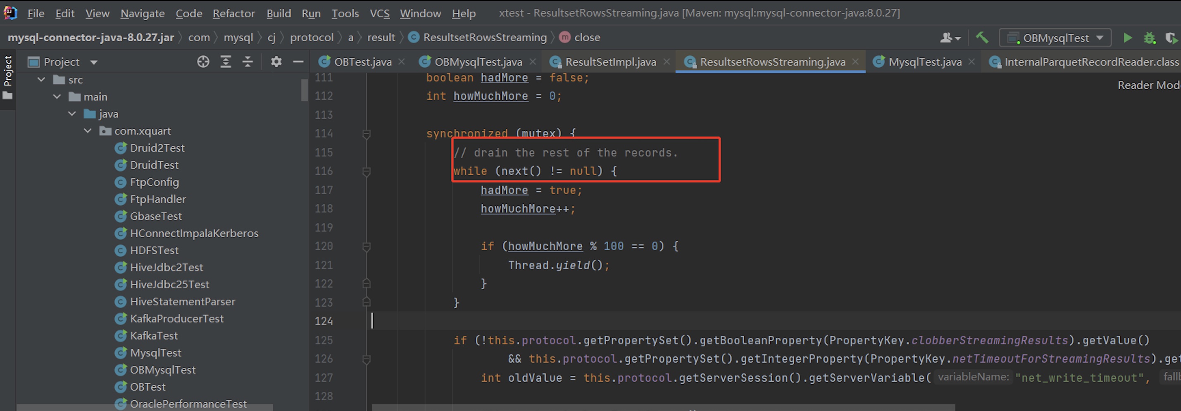This screenshot has width=1181, height=411.
Task: Collapse the com.xquart package node
Action: pos(88,131)
